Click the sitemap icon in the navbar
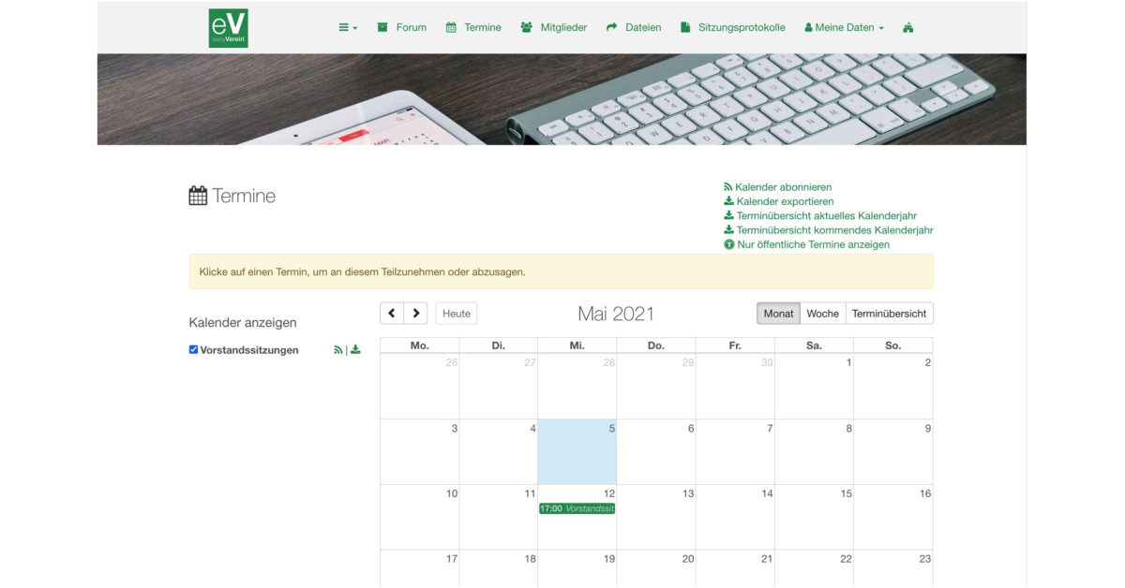 [x=907, y=28]
